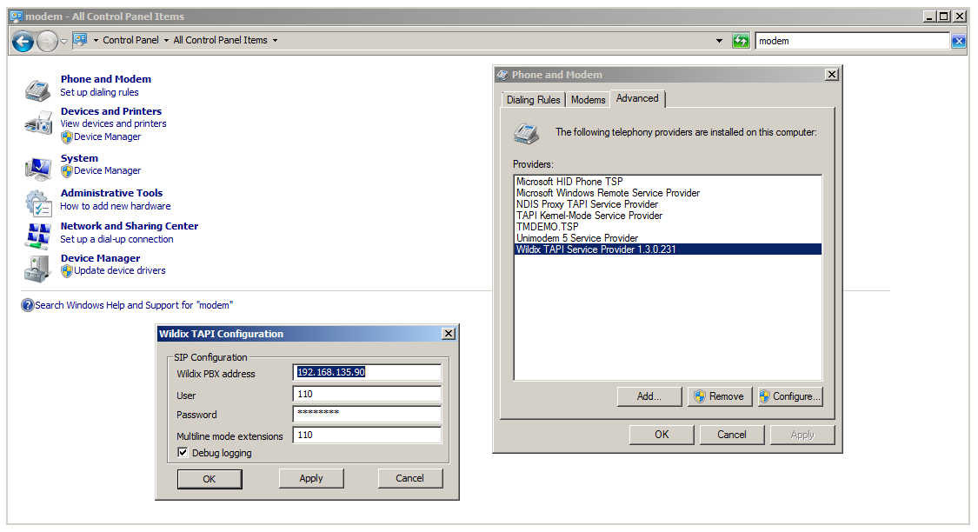Viewport: 978px width, 532px height.
Task: Click the Configure... button
Action: pyautogui.click(x=789, y=396)
